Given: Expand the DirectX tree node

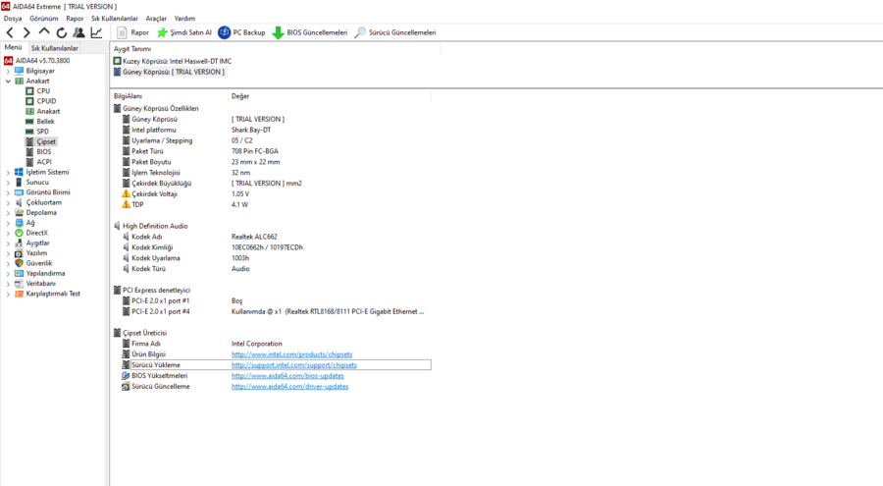Looking at the screenshot, I should point(8,234).
